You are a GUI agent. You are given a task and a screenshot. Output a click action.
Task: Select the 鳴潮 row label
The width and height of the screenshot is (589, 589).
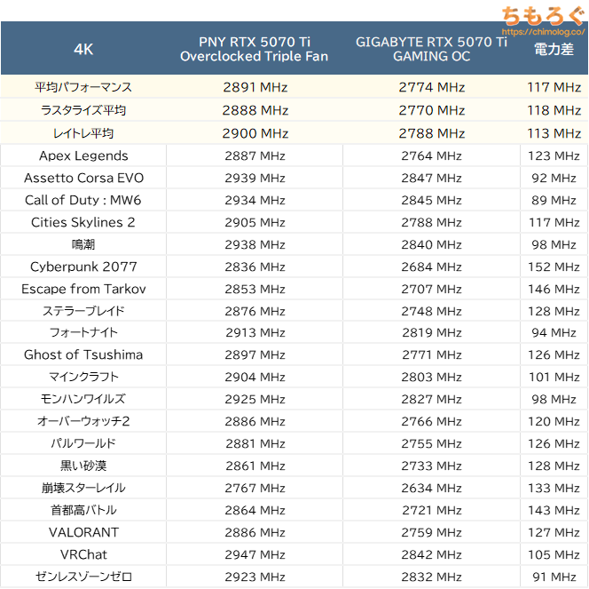pyautogui.click(x=83, y=244)
